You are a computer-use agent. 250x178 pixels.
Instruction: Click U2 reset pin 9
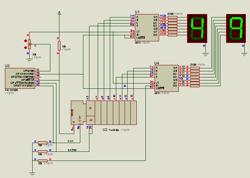(x=72, y=129)
